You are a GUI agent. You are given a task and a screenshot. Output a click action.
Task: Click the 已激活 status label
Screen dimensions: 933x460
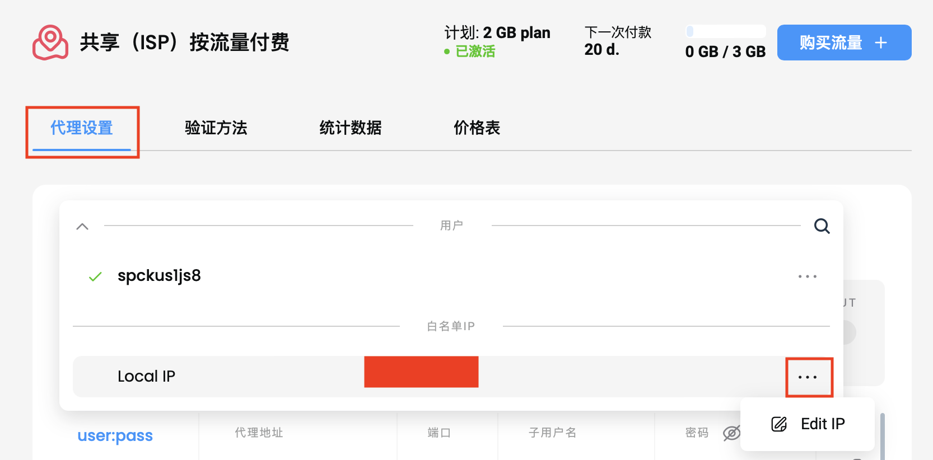coord(475,51)
